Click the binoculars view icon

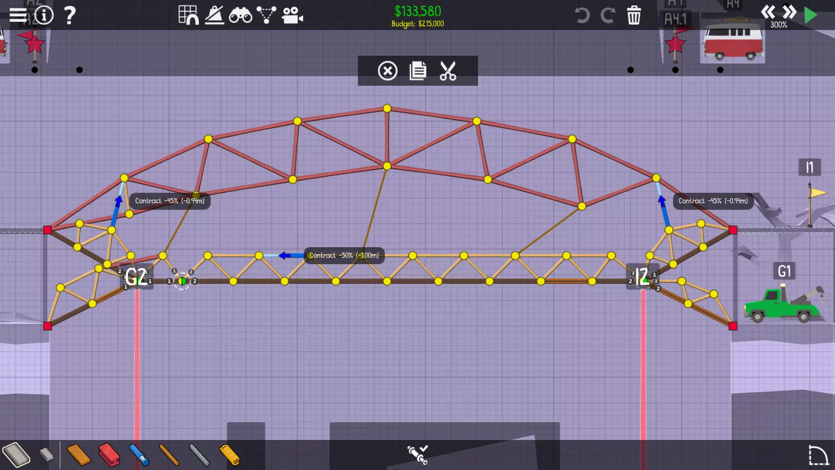point(240,16)
